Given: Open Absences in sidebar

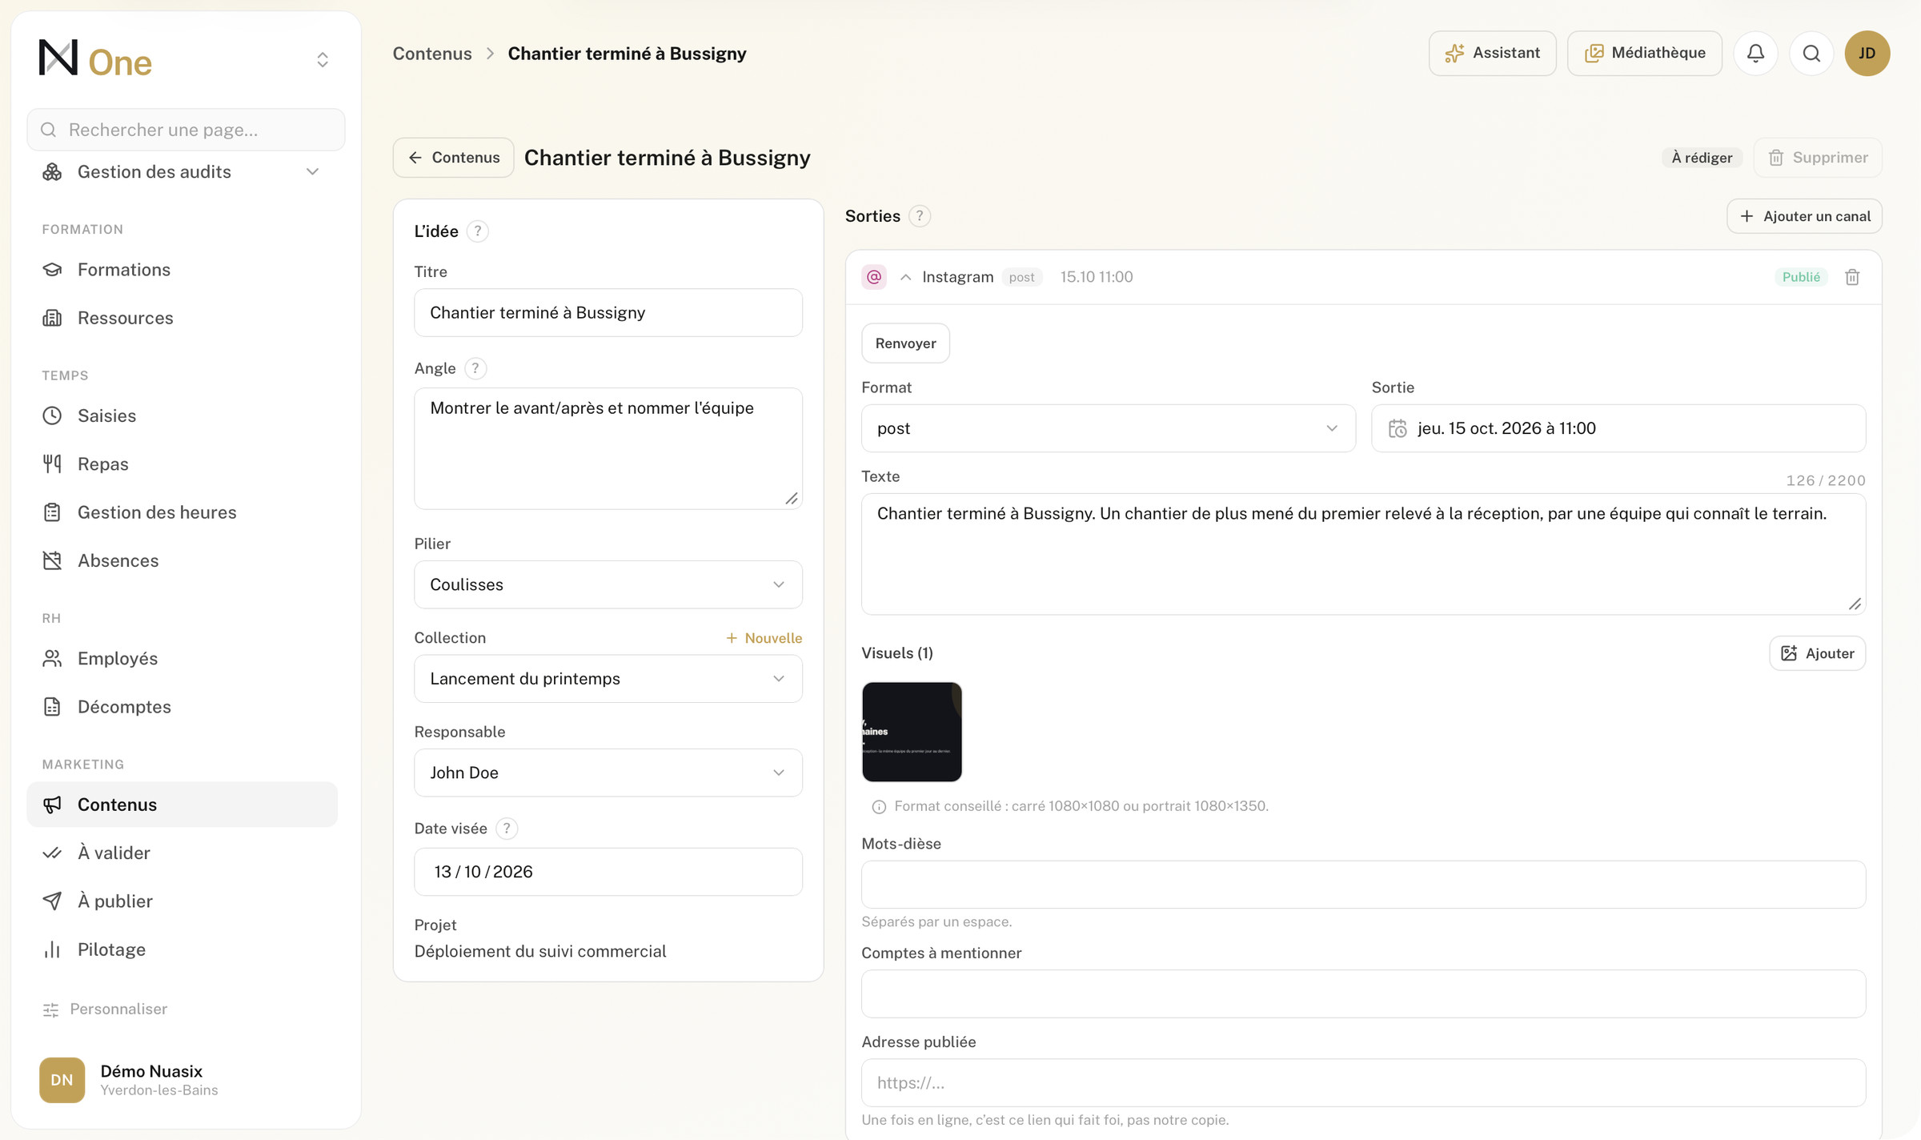Looking at the screenshot, I should pyautogui.click(x=182, y=560).
